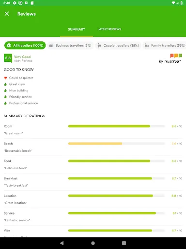The image size is (186, 249).
Task: Tap the 8.8 score badge icon
Action: pyautogui.click(x=8, y=58)
